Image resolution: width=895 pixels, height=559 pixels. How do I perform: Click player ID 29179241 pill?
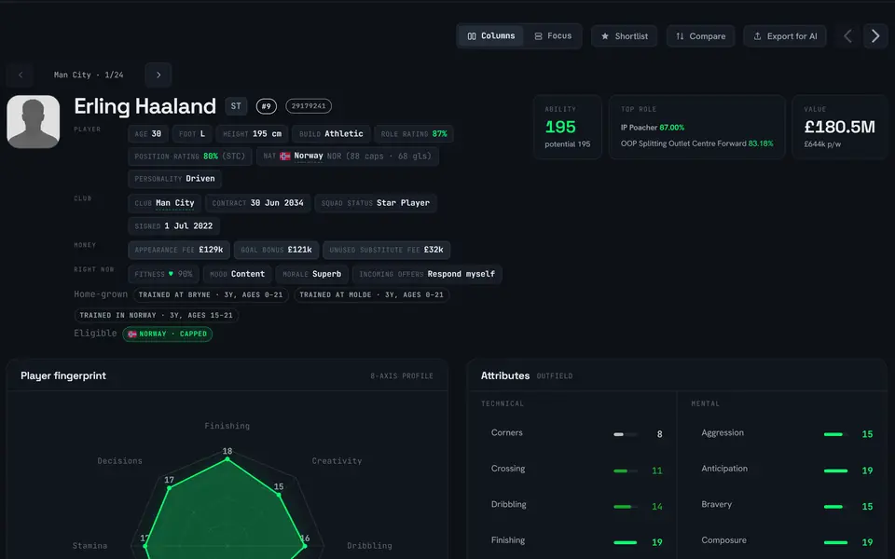pyautogui.click(x=309, y=106)
